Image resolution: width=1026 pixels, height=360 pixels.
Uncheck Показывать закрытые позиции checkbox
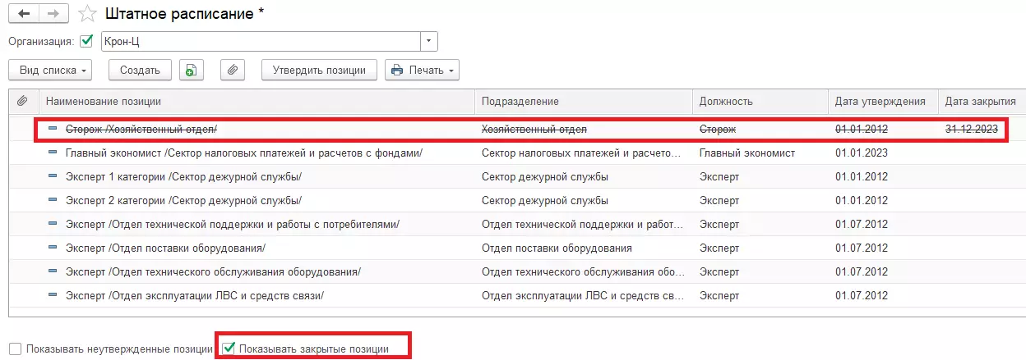tap(228, 349)
